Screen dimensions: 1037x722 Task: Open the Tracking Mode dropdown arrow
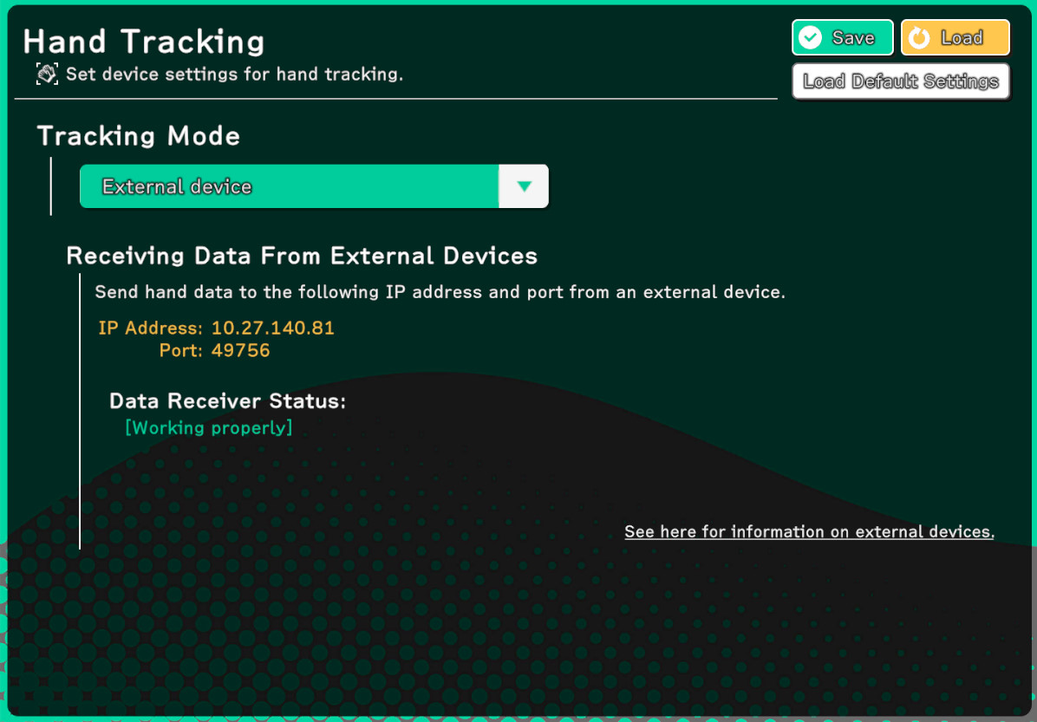524,186
